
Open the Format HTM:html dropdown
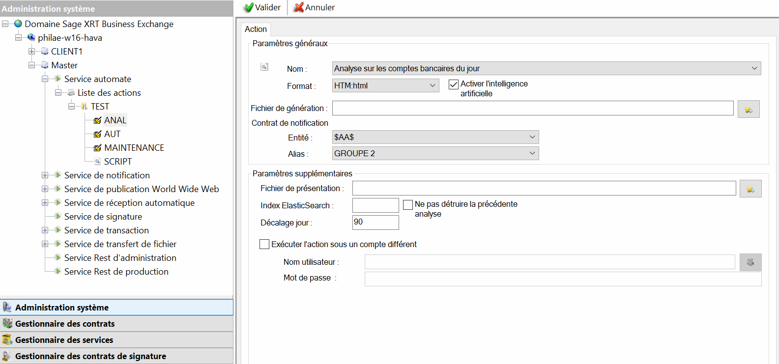point(433,85)
